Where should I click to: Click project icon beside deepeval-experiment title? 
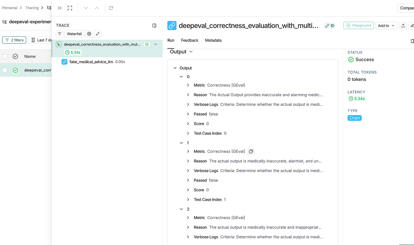(x=4, y=22)
